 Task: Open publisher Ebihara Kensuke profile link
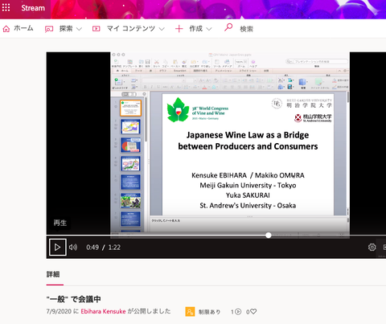[103, 311]
